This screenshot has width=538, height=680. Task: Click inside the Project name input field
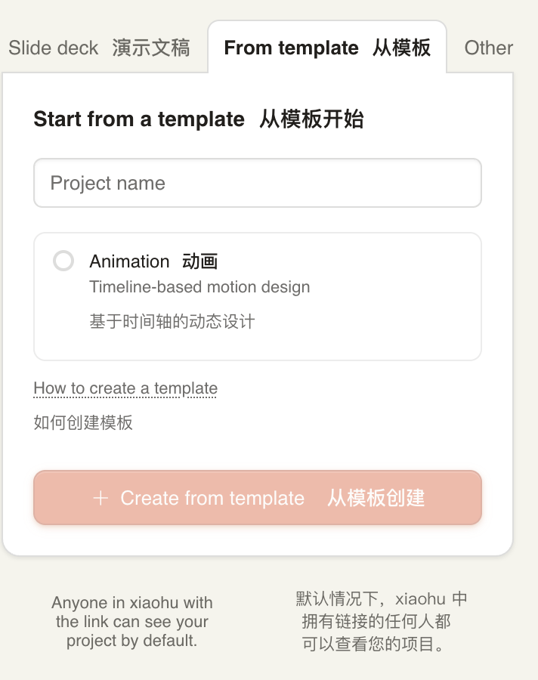(257, 183)
